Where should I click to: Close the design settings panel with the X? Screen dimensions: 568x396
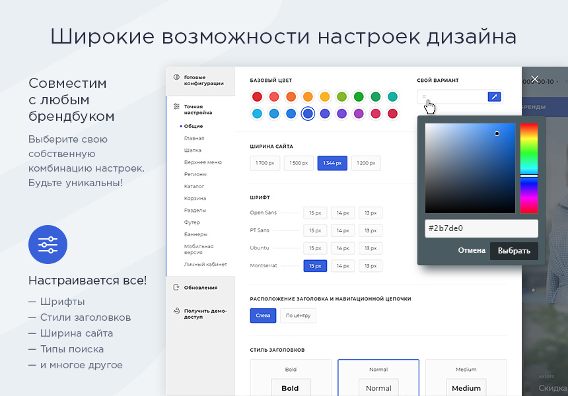point(534,79)
